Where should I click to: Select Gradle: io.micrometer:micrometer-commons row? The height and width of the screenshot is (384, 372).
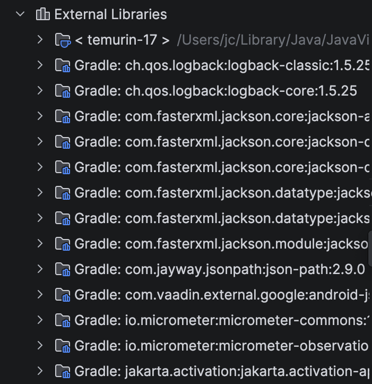(x=186, y=320)
